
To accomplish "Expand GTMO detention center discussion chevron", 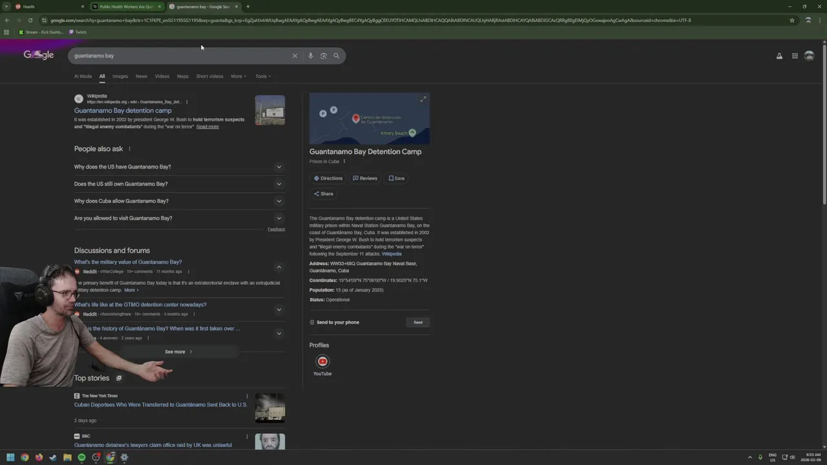I will pos(278,309).
